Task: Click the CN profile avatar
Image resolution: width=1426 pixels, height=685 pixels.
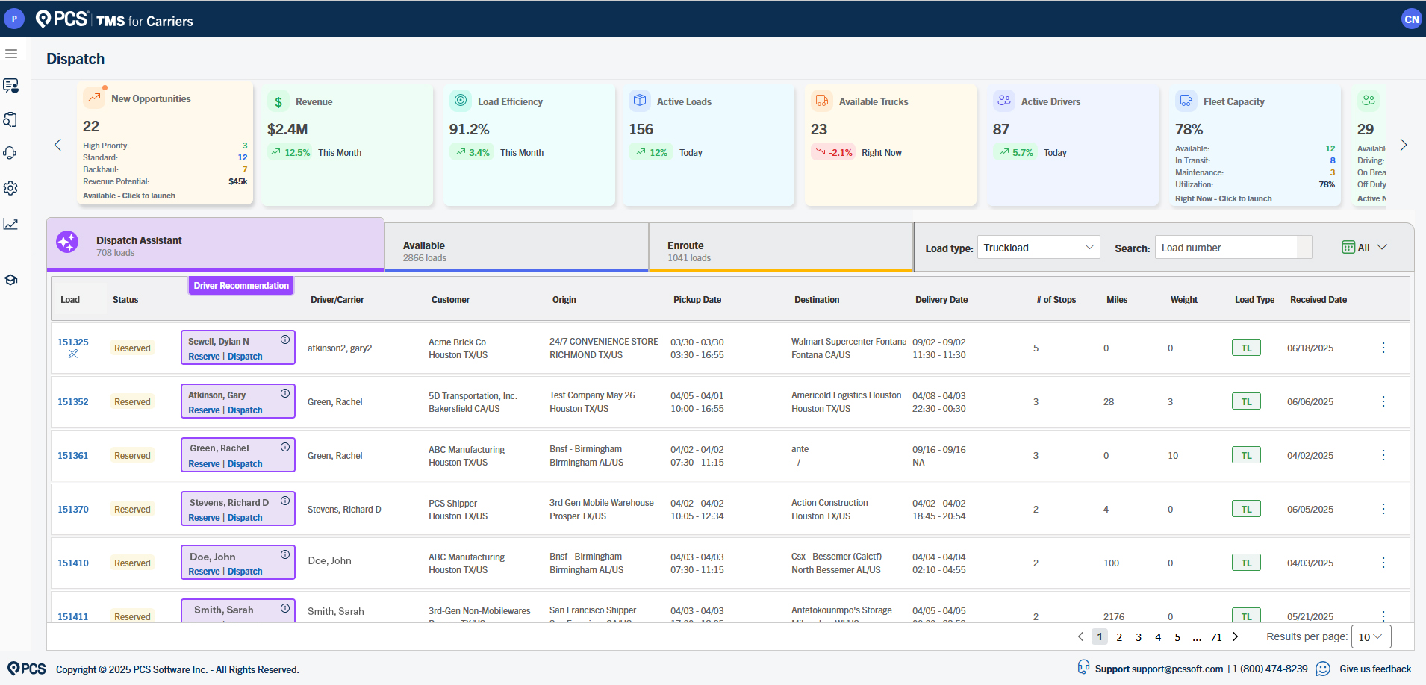Action: point(1411,19)
